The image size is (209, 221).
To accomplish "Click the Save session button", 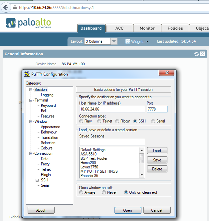I will point(157,160).
